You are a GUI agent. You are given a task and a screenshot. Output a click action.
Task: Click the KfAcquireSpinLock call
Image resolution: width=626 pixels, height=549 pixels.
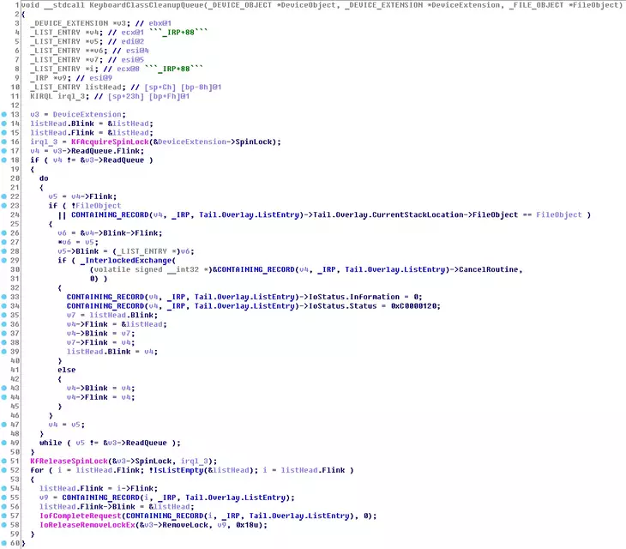coord(110,142)
